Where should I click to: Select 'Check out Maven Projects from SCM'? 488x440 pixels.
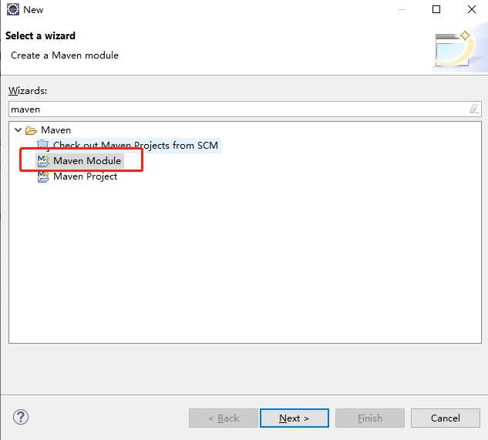[x=136, y=146]
